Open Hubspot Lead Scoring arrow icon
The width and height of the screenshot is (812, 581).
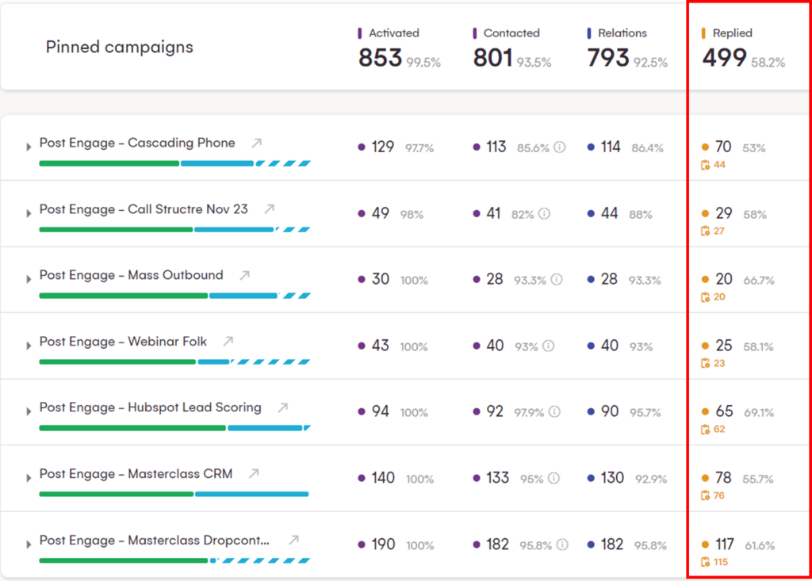pyautogui.click(x=282, y=408)
